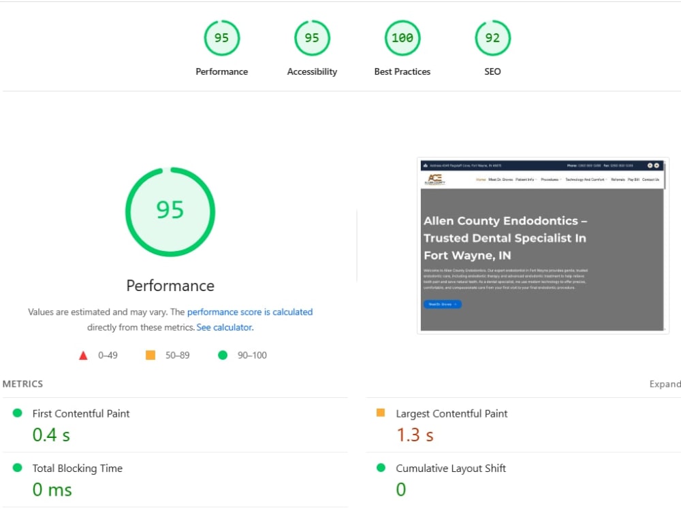Screen dimensions: 681x510
Task: Click the orange square beside Largest Contentful Paint
Action: [x=381, y=413]
